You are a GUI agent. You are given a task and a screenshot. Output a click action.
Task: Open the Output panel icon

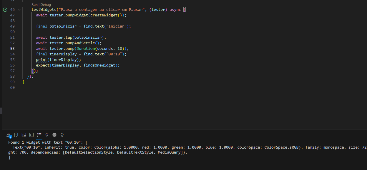(x=16, y=135)
